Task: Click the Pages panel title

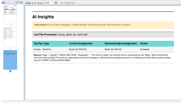Action: point(3,3)
